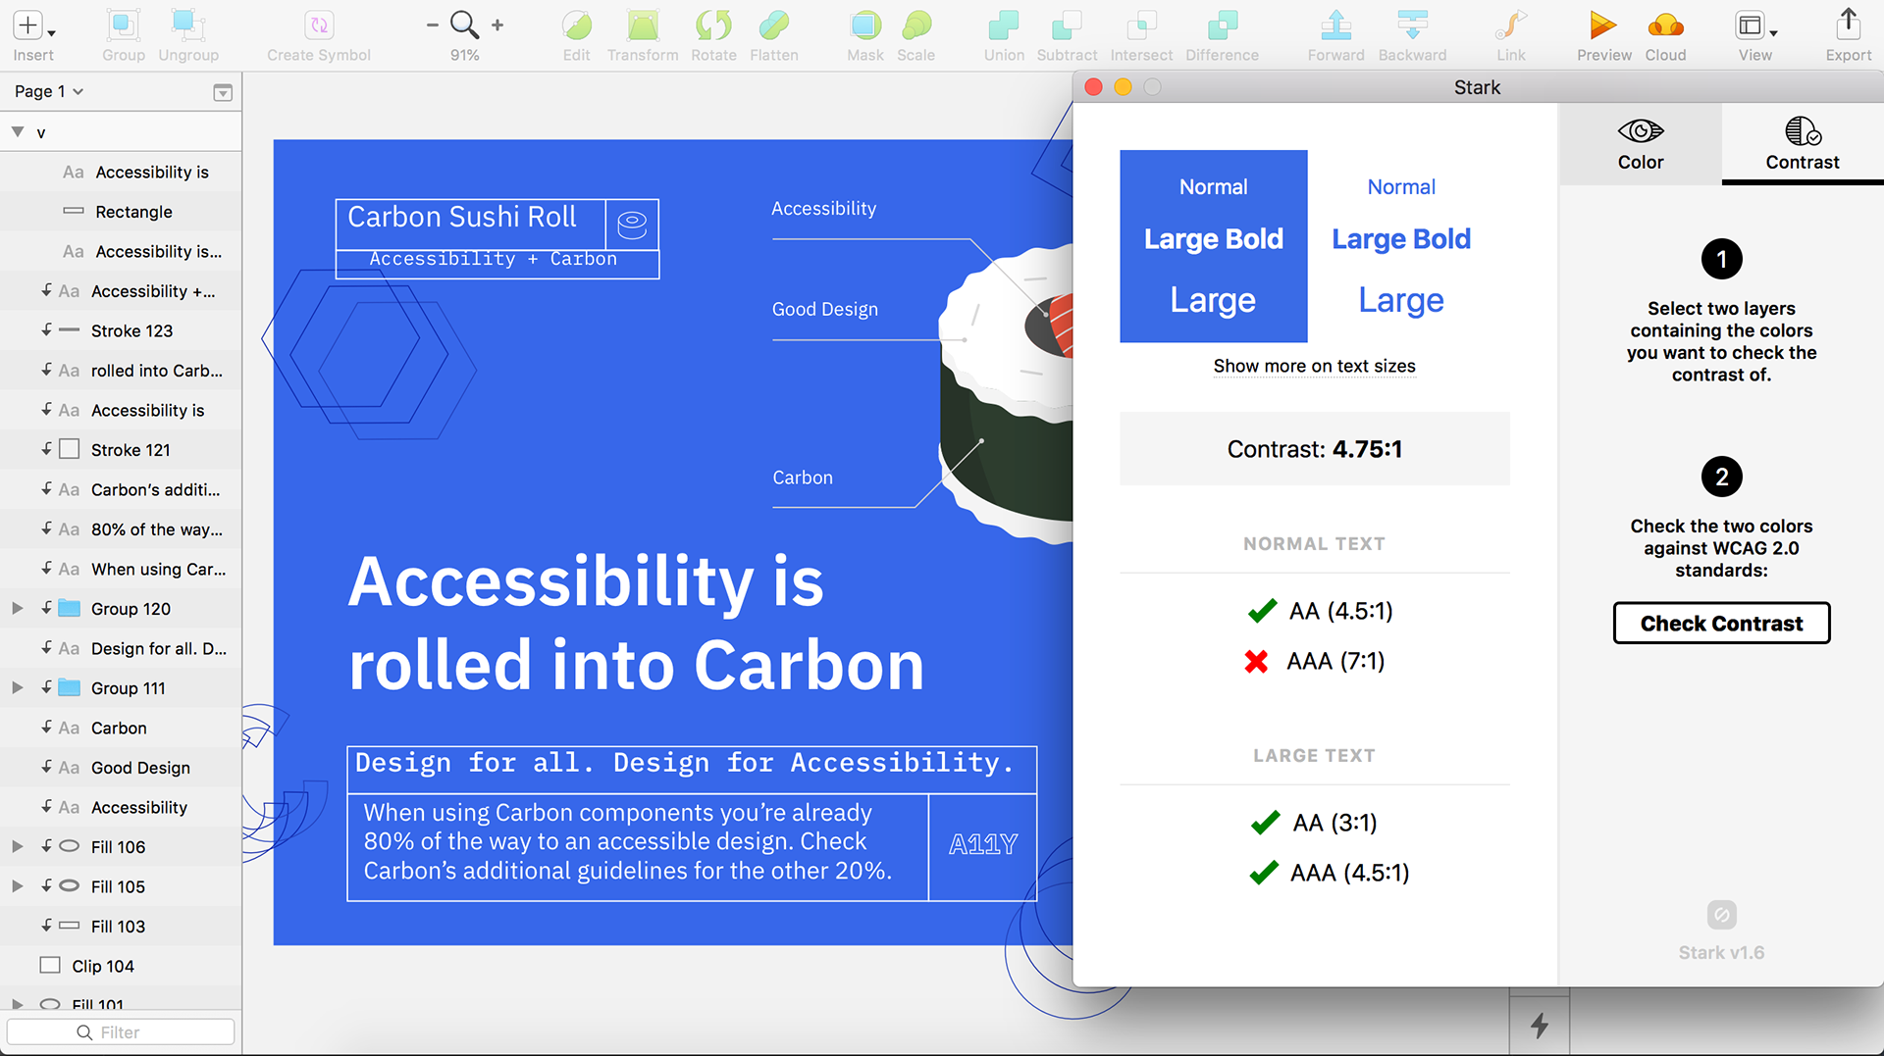1884x1056 pixels.
Task: Move layer Forward
Action: (1335, 26)
